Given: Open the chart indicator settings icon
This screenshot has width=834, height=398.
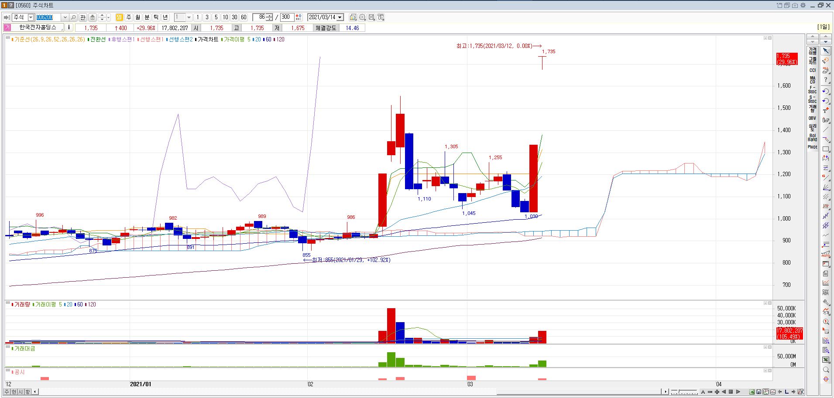Looking at the screenshot, I should pos(353,17).
